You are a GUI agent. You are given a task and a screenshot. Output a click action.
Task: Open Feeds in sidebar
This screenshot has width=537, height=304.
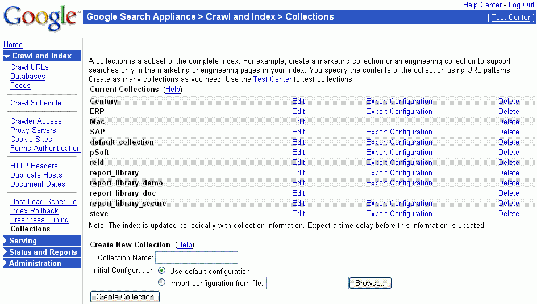20,86
